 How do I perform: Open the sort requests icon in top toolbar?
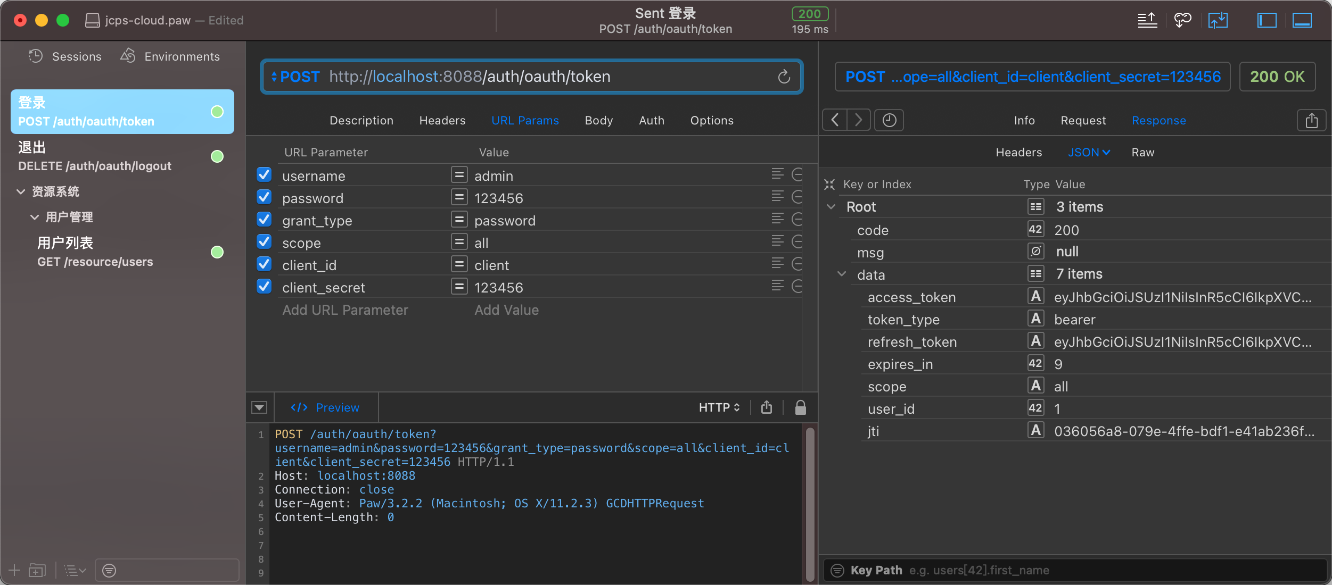pos(1147,20)
